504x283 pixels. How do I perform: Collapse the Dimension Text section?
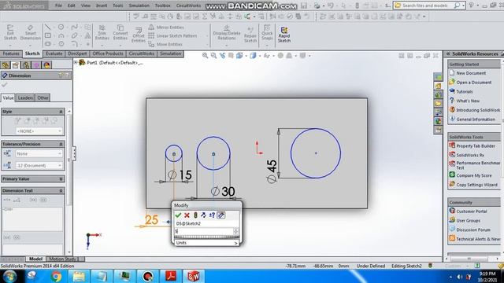(x=61, y=190)
